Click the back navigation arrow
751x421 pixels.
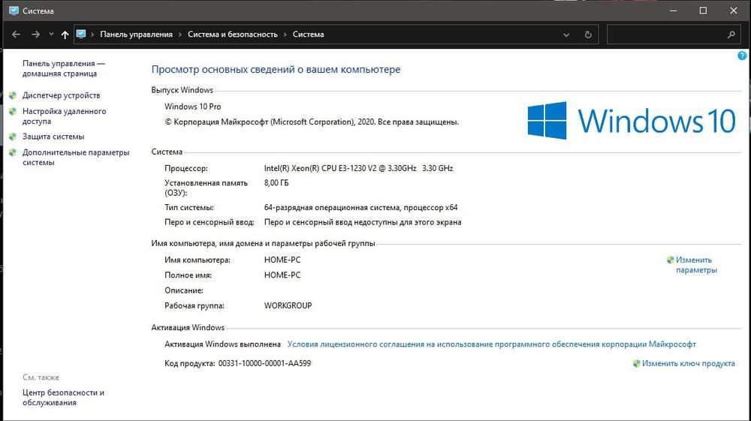coord(16,35)
